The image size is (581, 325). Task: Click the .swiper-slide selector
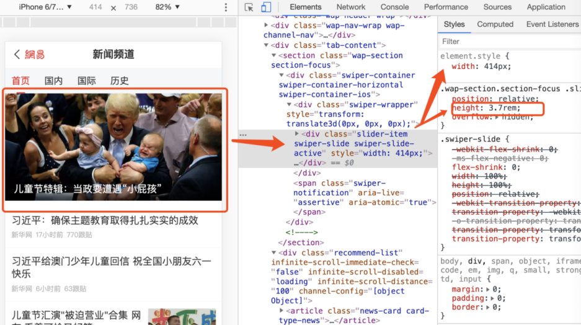tap(470, 140)
